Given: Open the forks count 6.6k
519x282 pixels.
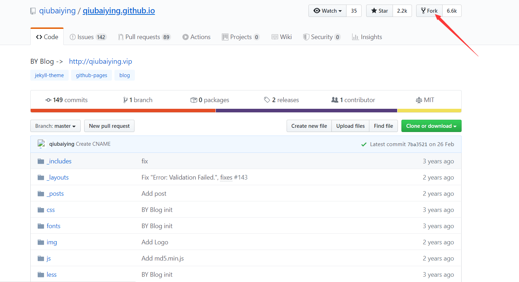Looking at the screenshot, I should click(452, 11).
